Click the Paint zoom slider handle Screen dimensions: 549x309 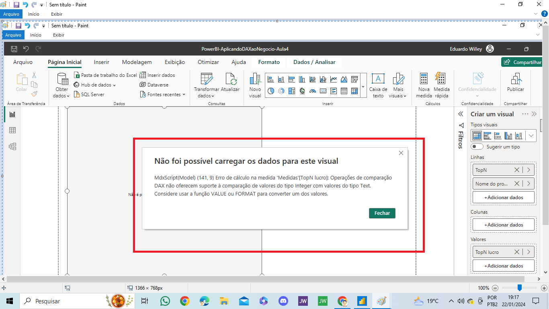[520, 288]
